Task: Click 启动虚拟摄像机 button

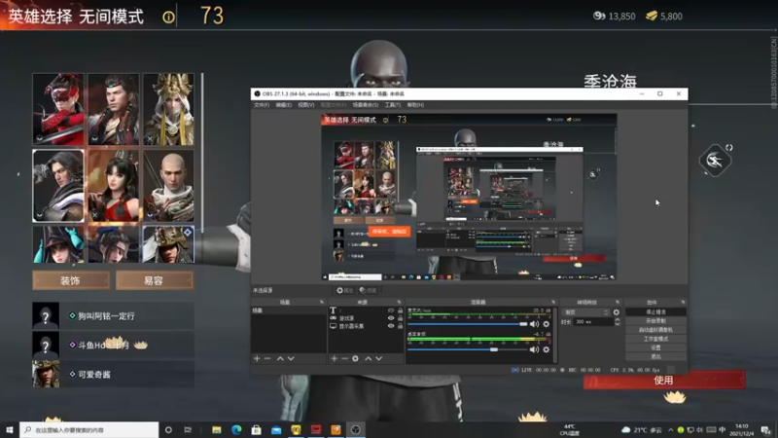Action: click(x=655, y=330)
